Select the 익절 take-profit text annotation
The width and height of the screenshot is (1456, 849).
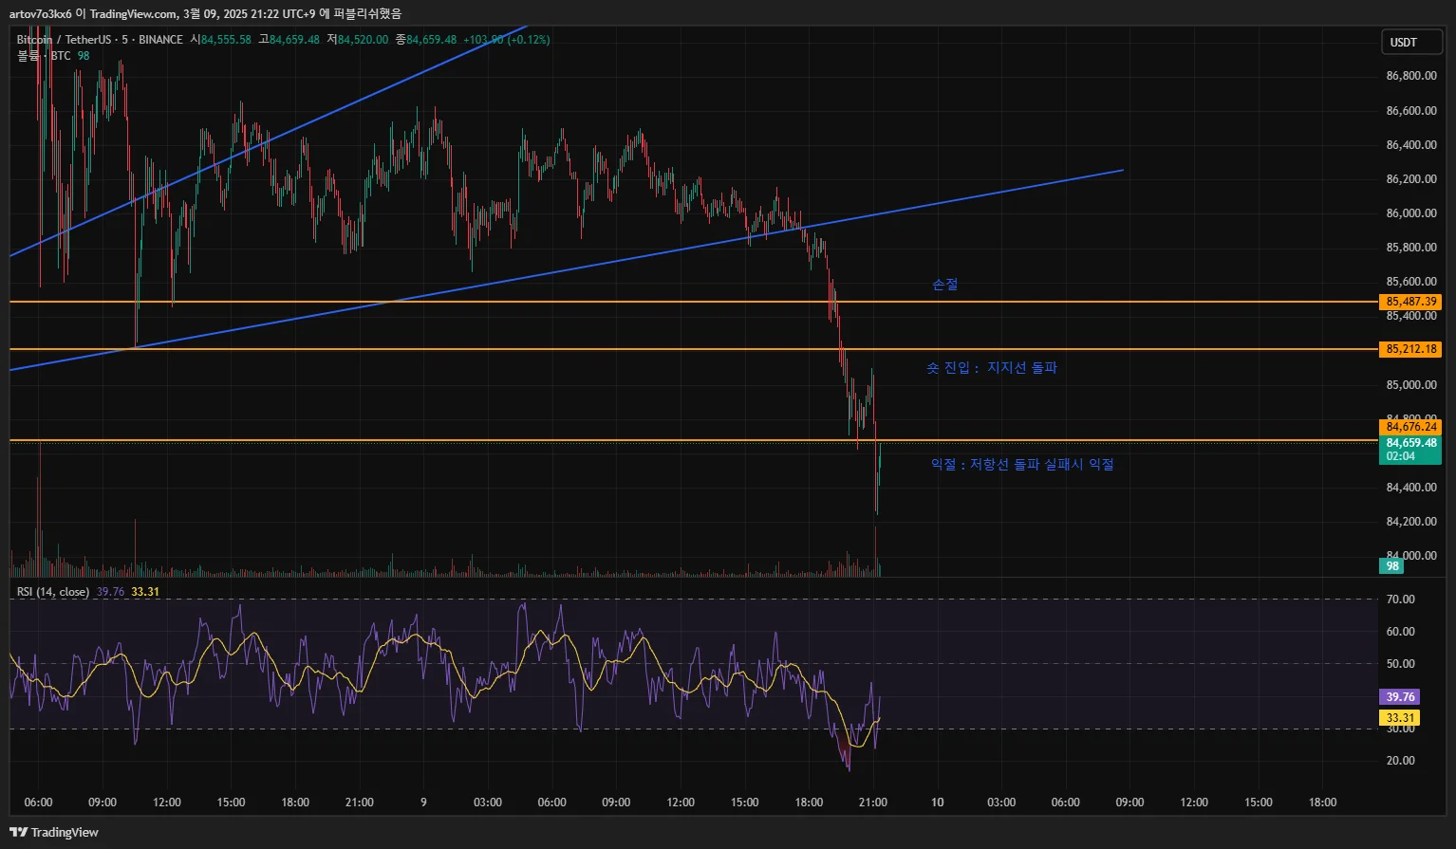point(1021,465)
